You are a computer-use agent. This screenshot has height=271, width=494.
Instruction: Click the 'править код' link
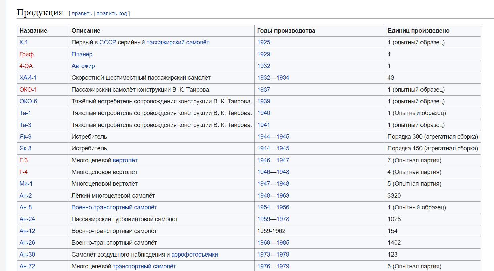112,14
